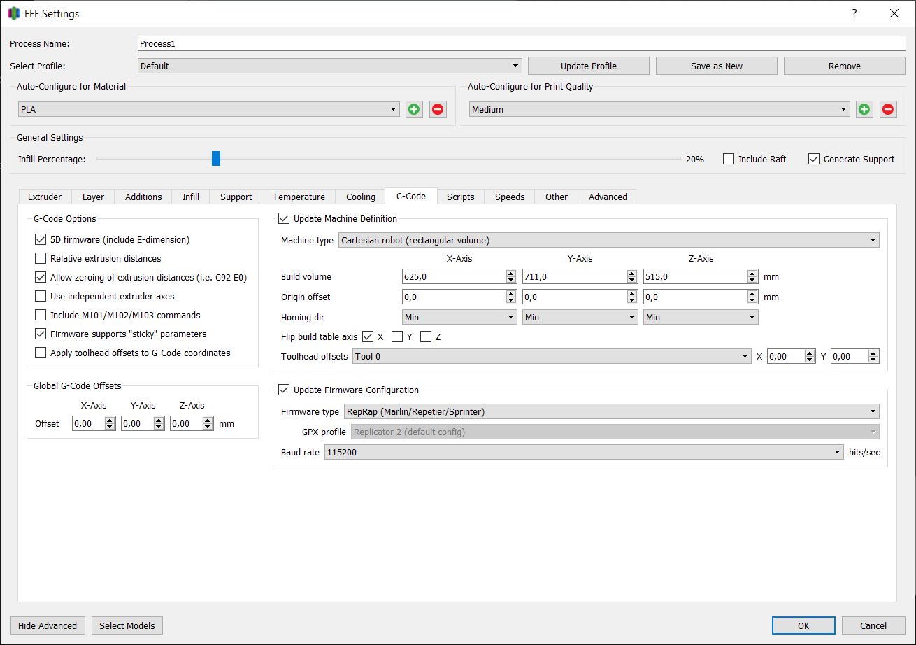Open the Select Profile dropdown

pyautogui.click(x=330, y=66)
